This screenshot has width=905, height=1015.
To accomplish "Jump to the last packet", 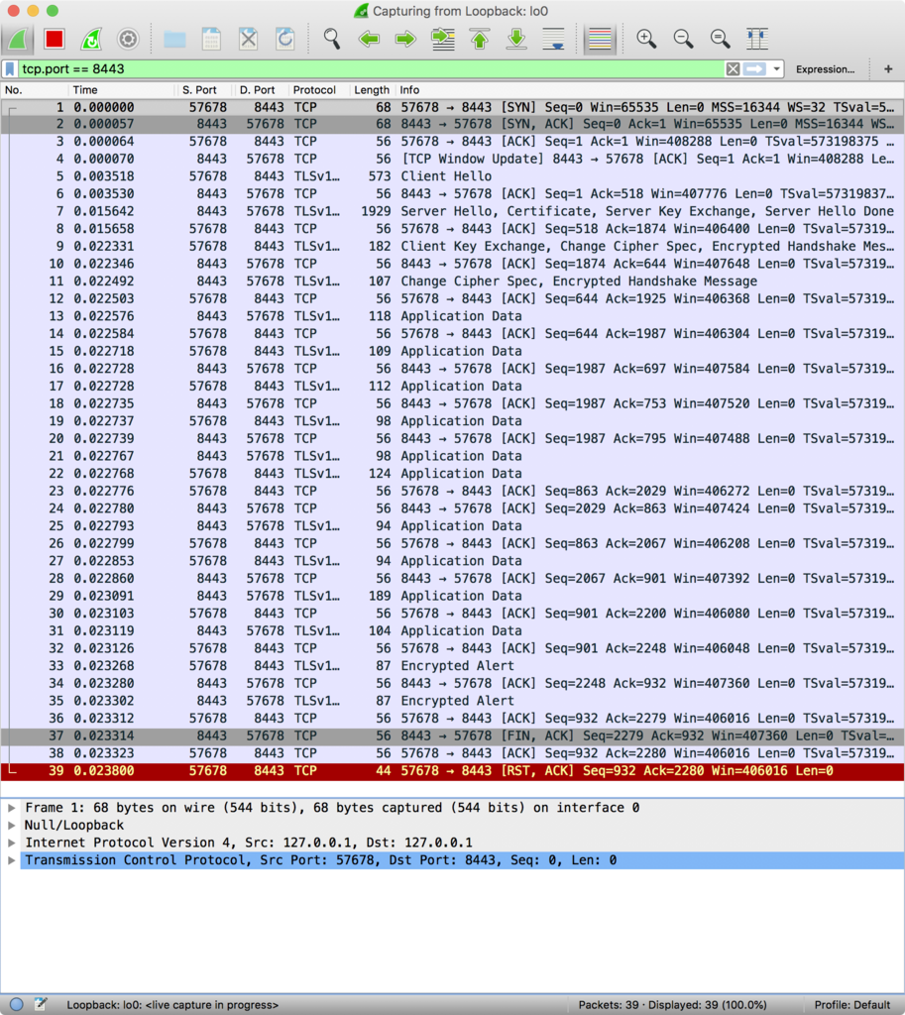I will pyautogui.click(x=516, y=40).
